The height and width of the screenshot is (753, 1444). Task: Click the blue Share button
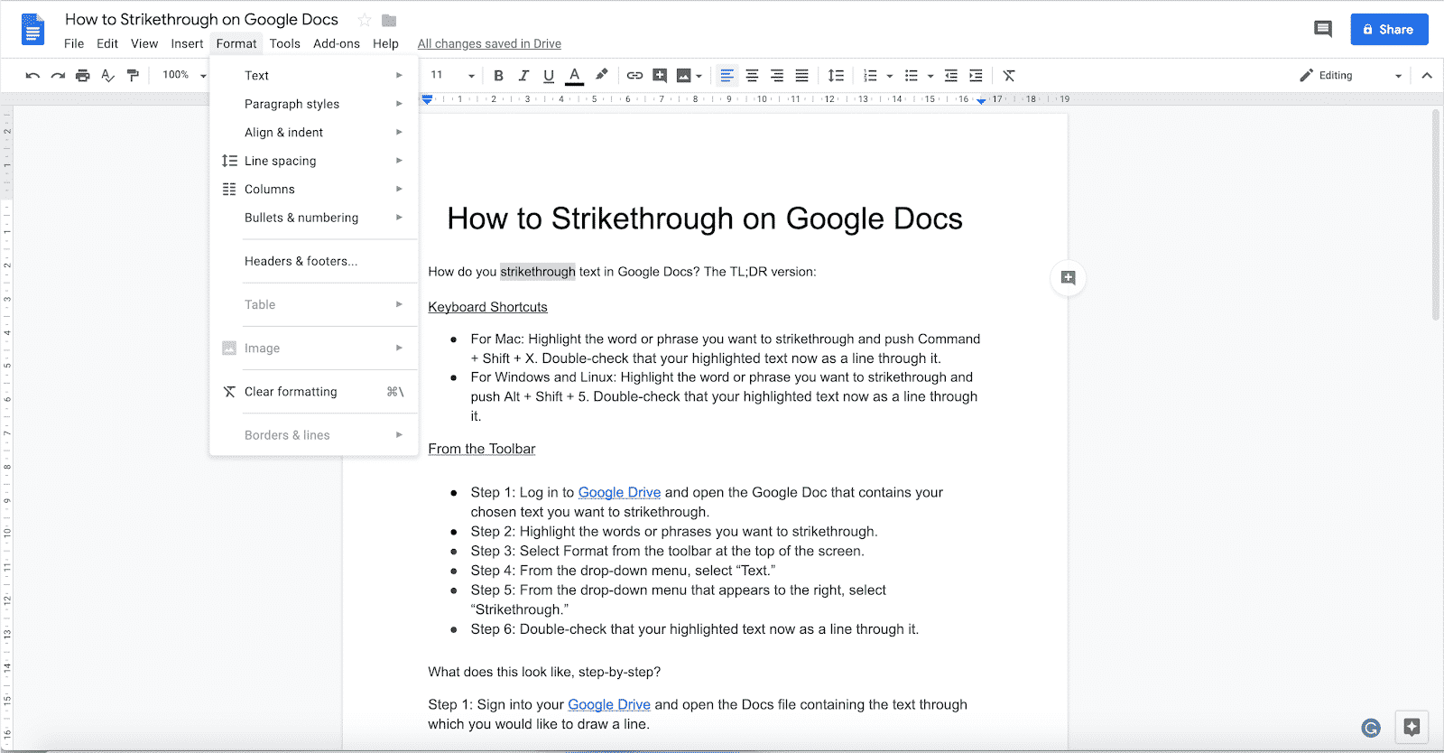(x=1389, y=29)
